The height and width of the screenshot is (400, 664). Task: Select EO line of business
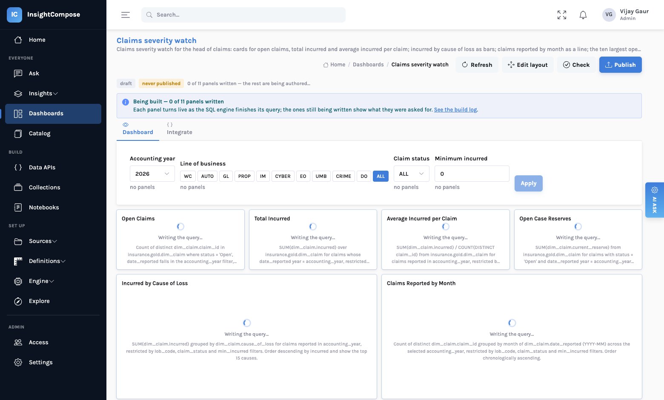coord(303,176)
